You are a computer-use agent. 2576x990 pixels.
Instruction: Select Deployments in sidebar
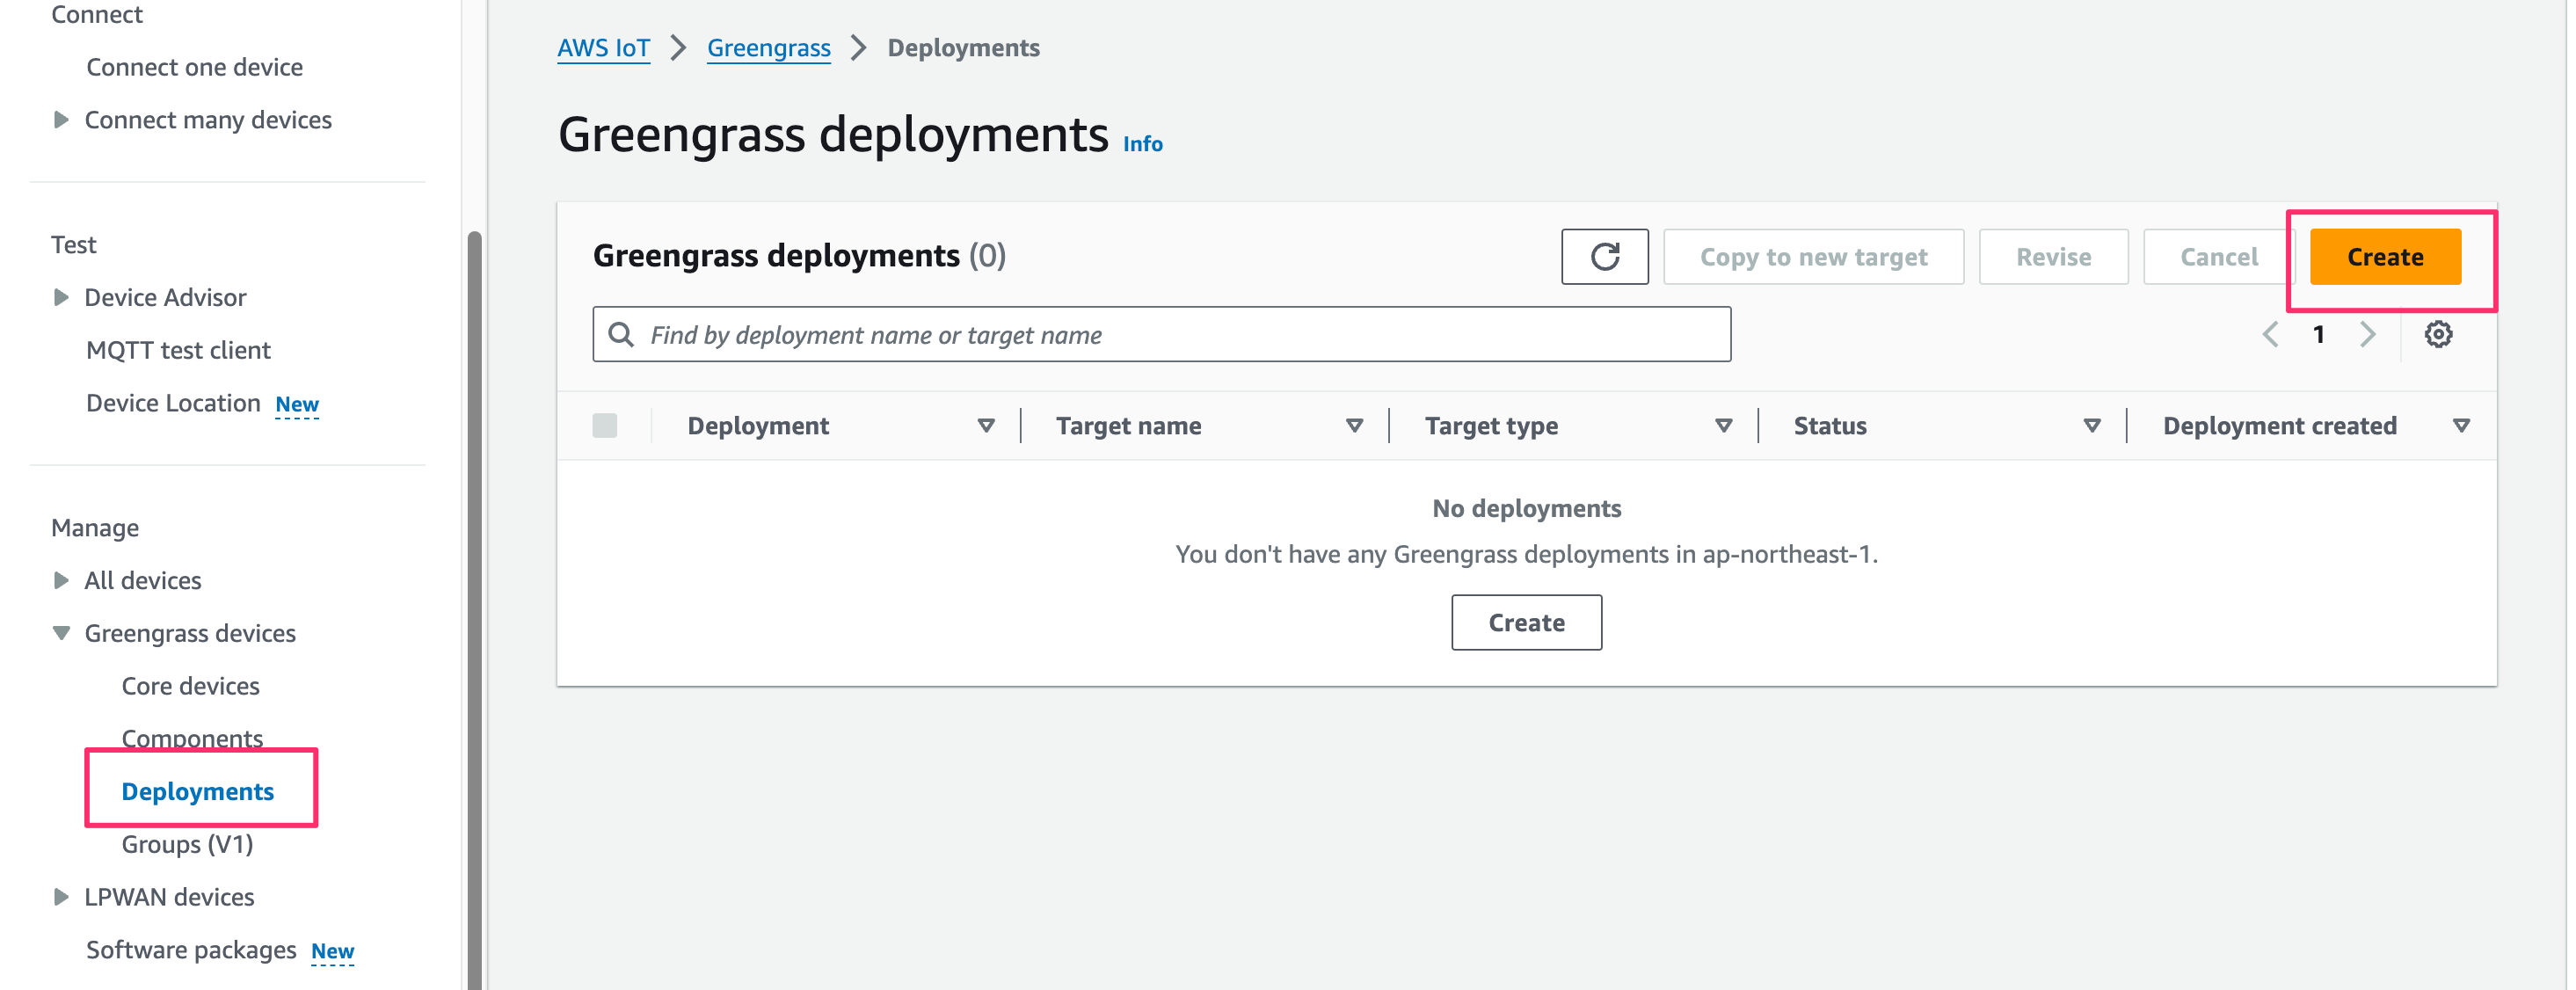(197, 792)
